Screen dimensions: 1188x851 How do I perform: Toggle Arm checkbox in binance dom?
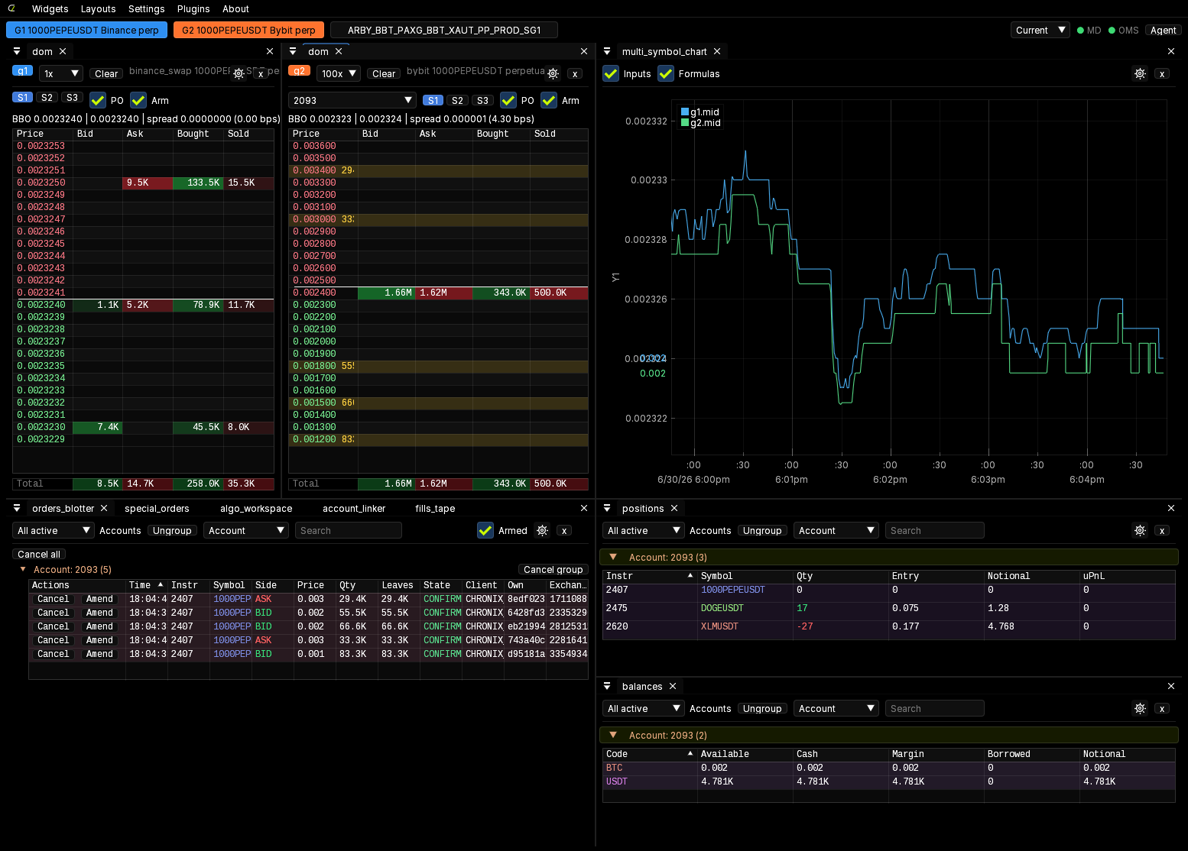138,100
